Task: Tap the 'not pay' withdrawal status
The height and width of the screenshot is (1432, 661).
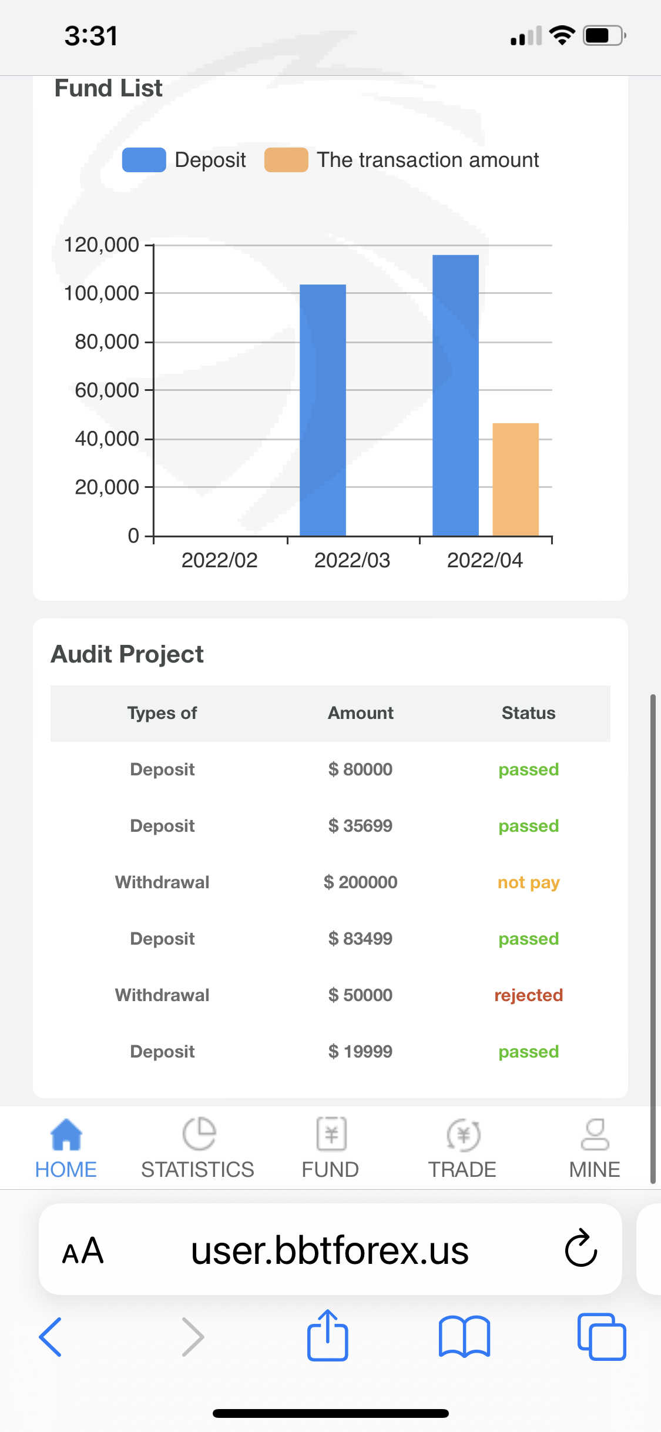Action: 528,882
